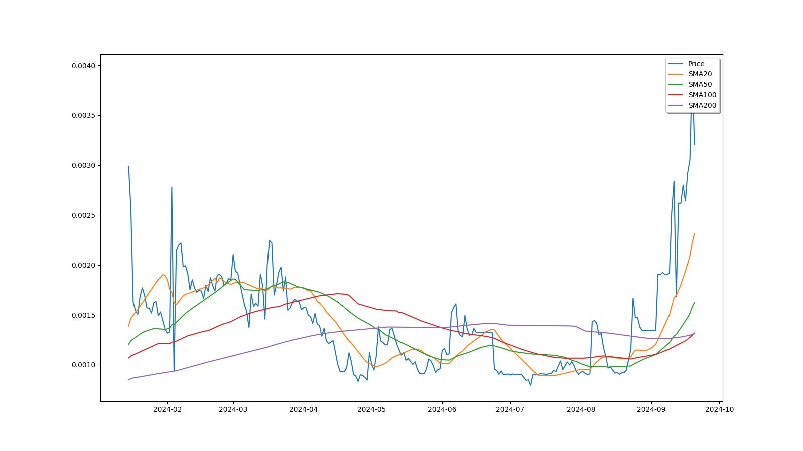Click the 0.0035 y-axis tick label

point(84,116)
